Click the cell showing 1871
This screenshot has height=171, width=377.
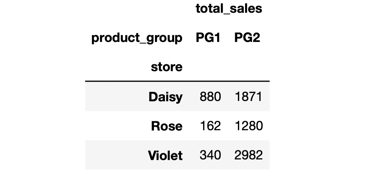(249, 97)
